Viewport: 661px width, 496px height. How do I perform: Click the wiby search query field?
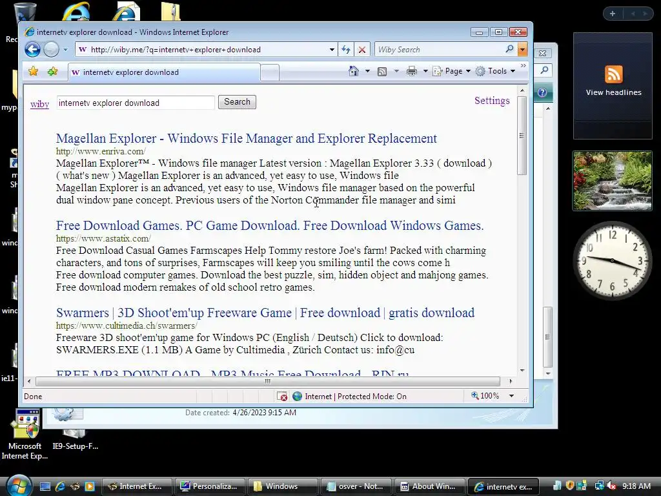click(x=136, y=103)
